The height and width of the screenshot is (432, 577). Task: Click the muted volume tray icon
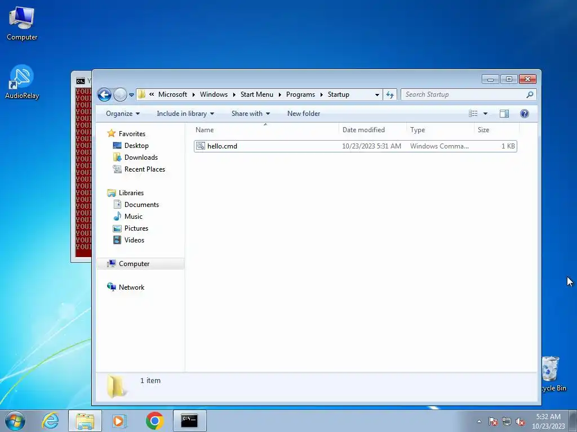(x=520, y=421)
